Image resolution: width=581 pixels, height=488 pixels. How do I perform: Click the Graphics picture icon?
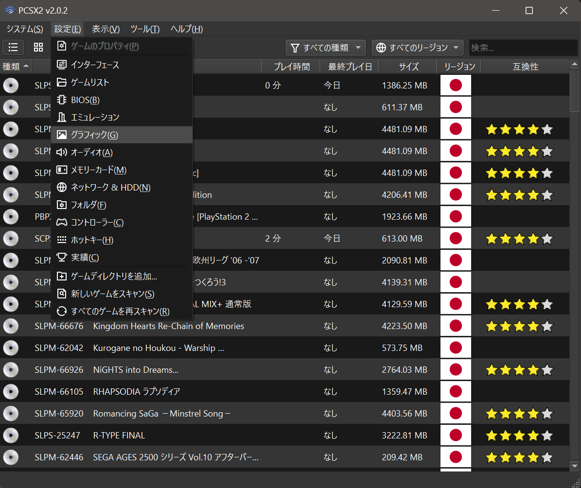click(62, 135)
